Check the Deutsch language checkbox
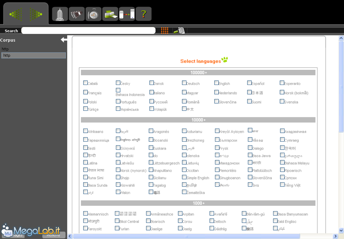Viewport: 344px width, 239px height. point(184,83)
